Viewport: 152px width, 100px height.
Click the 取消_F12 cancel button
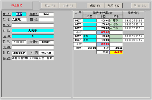point(113,6)
